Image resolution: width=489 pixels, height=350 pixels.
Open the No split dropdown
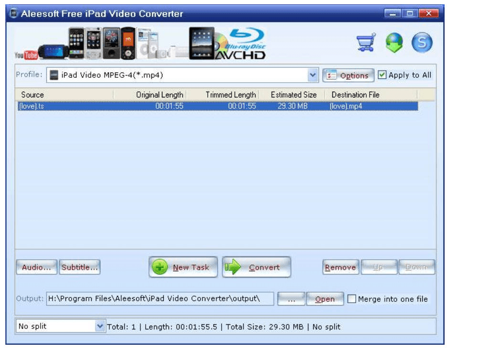[x=99, y=327]
